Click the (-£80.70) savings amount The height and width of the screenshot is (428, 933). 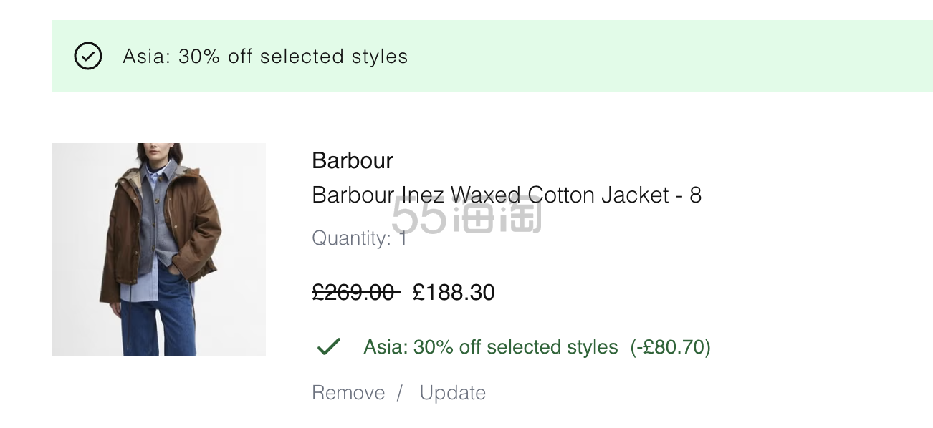(670, 347)
